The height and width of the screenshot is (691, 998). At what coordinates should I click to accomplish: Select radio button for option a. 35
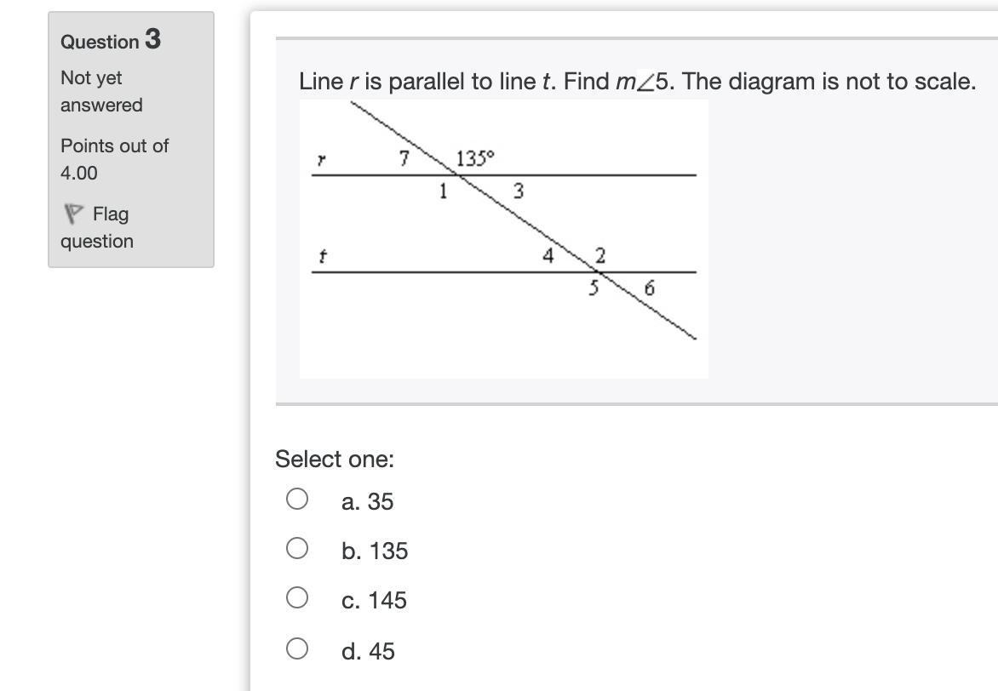pyautogui.click(x=296, y=499)
